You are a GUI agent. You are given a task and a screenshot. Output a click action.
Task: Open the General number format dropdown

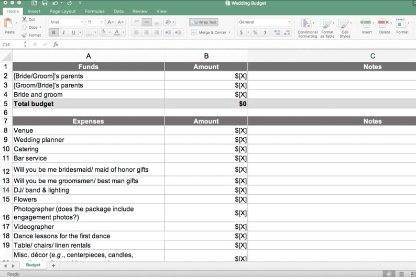289,22
